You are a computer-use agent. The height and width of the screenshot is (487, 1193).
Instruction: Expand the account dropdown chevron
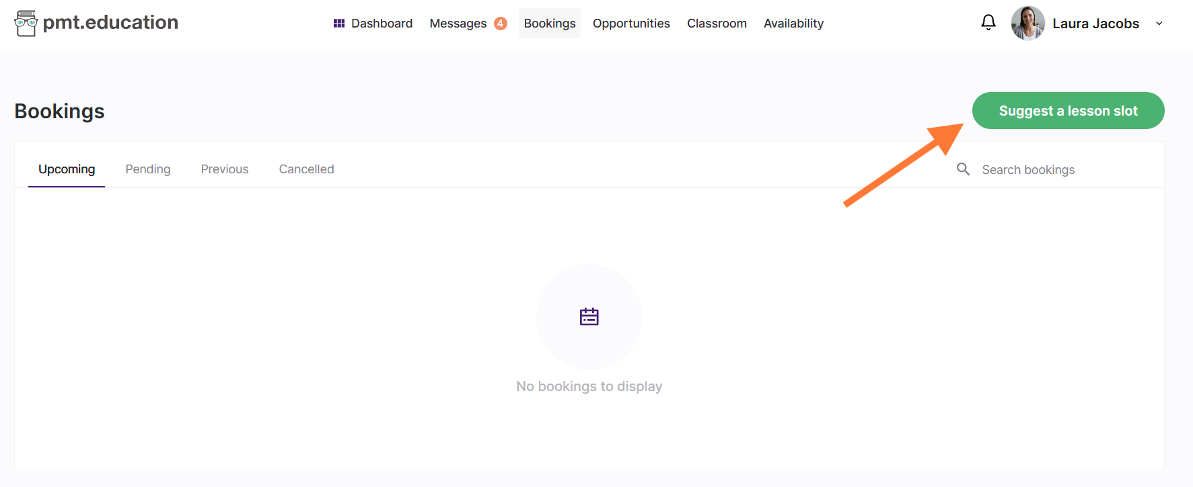(x=1159, y=24)
